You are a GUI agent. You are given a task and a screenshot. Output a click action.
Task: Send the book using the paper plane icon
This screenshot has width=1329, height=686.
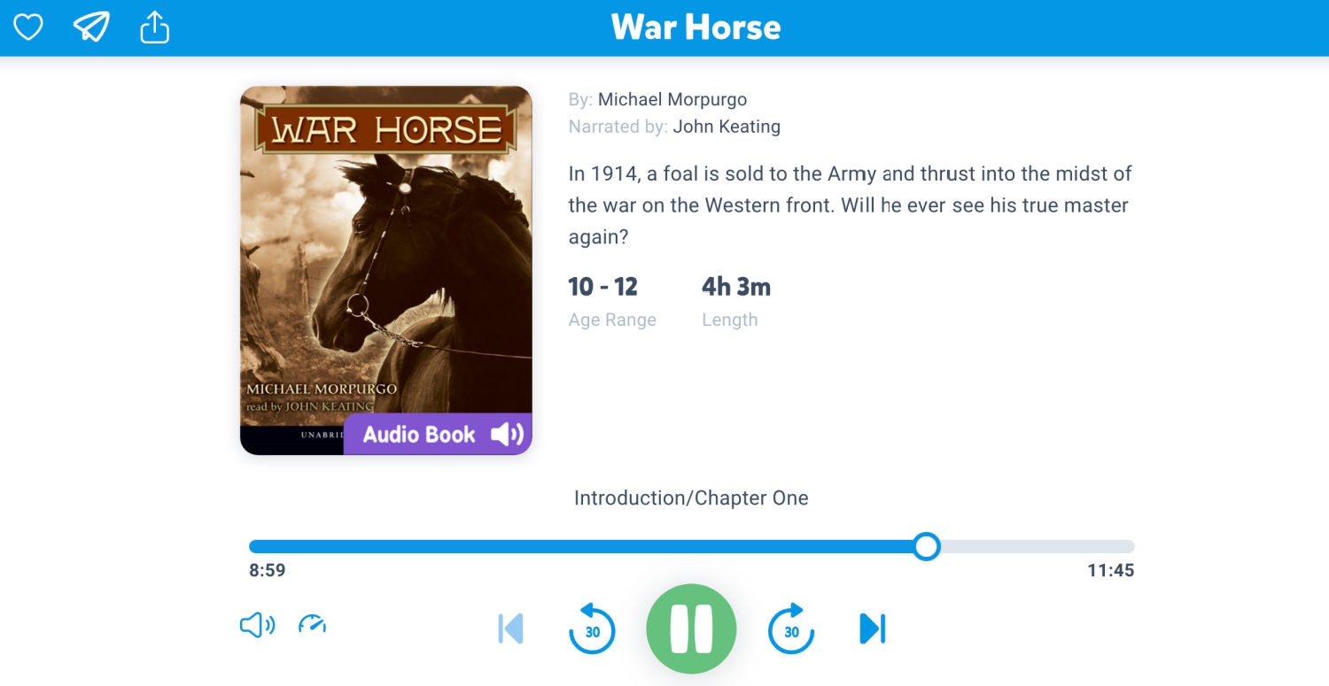91,27
